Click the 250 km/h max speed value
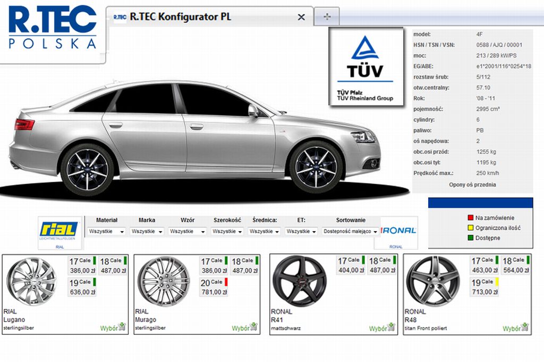The height and width of the screenshot is (362, 544). pyautogui.click(x=488, y=173)
